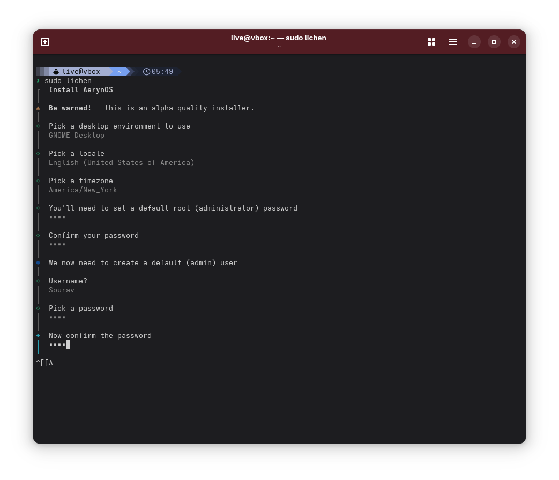Open a new tab with the plus icon
The height and width of the screenshot is (480, 559).
[45, 41]
